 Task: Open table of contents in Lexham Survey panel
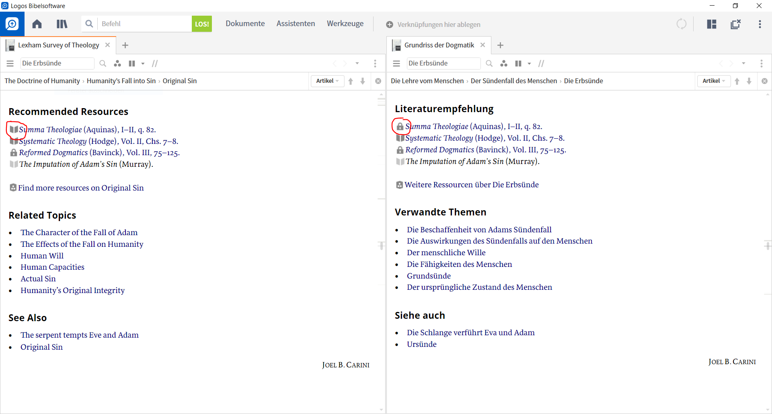click(x=10, y=64)
